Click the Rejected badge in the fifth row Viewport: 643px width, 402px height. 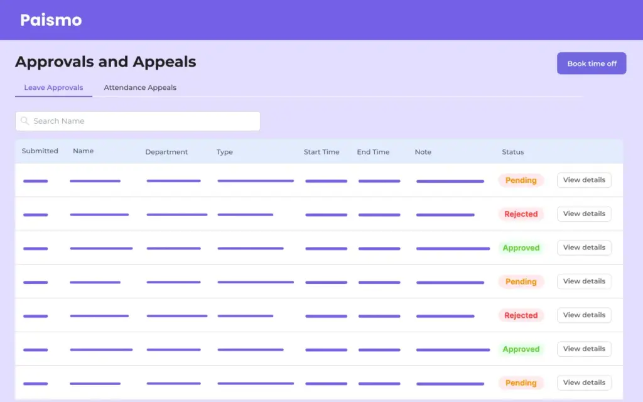pos(521,315)
